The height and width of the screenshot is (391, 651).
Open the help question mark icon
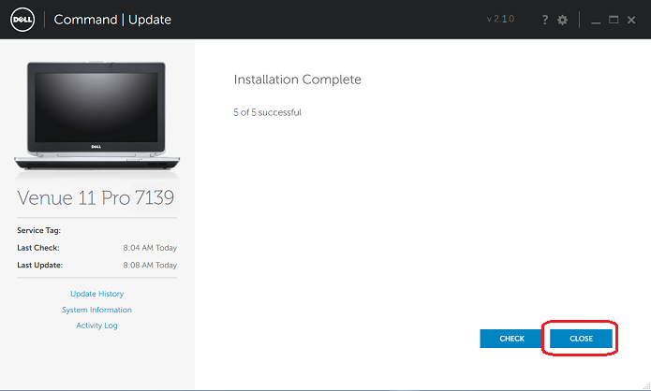coord(545,20)
